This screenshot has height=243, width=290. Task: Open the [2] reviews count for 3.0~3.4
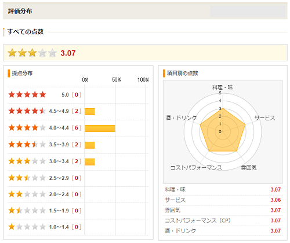coord(77,161)
